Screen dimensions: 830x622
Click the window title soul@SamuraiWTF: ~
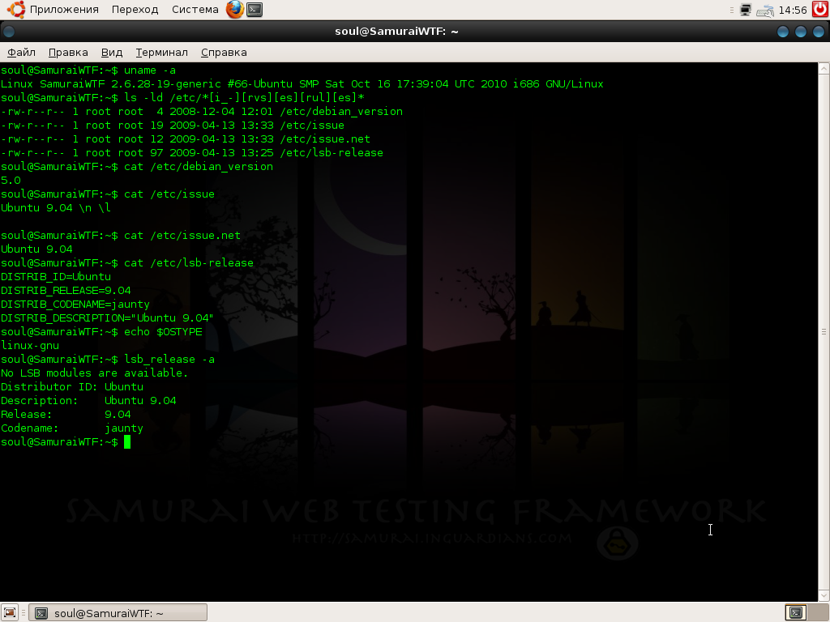[396, 32]
